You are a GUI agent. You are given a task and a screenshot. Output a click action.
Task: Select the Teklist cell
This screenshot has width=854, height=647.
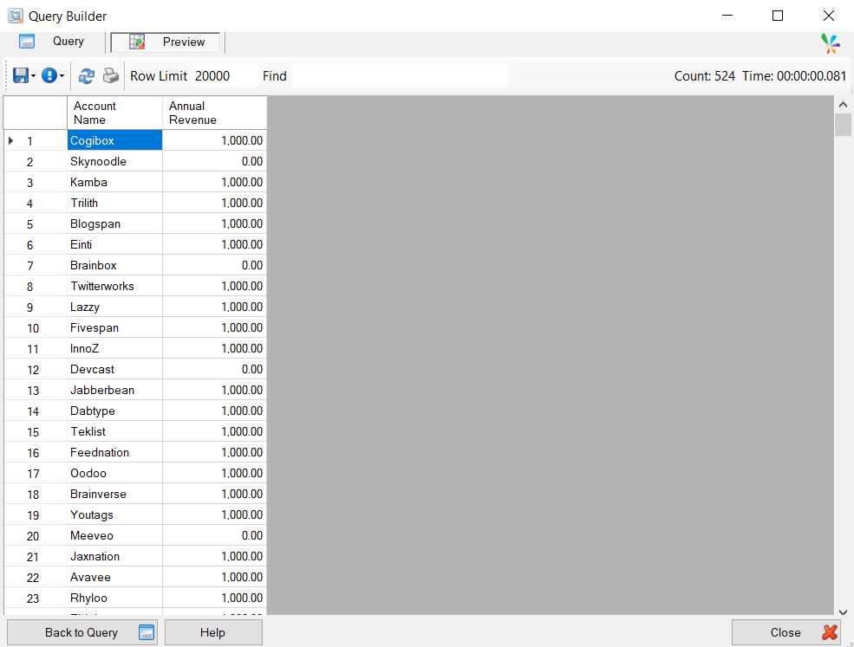(115, 431)
